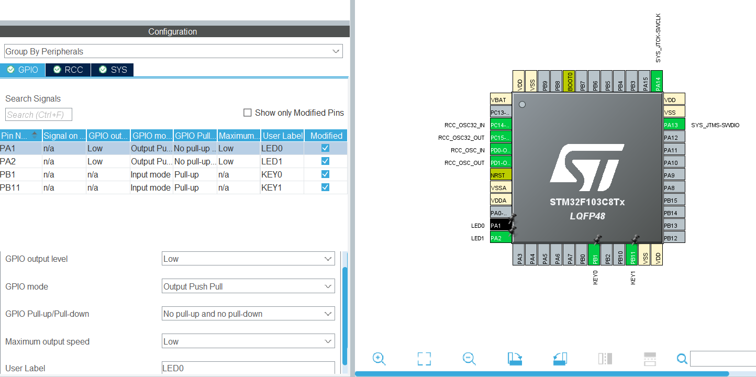The width and height of the screenshot is (756, 377).
Task: Select pin PA1 on the chip
Action: (x=501, y=226)
